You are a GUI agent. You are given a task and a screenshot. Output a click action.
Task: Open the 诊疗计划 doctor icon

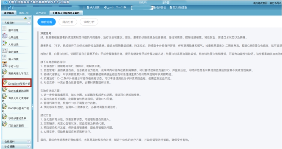[4, 64]
